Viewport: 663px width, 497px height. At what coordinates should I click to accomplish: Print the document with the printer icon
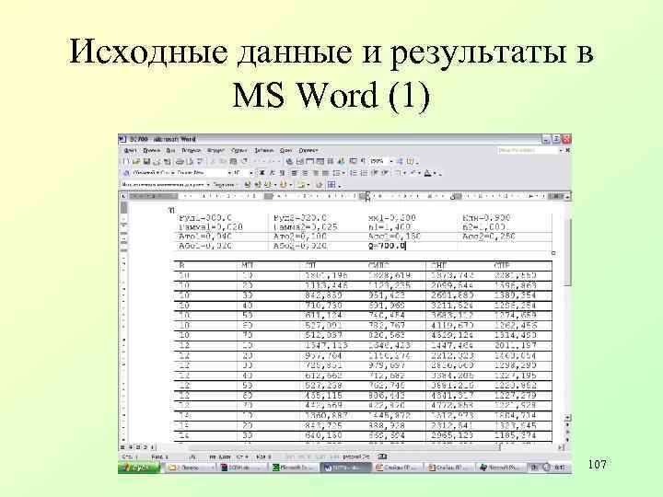click(x=180, y=161)
